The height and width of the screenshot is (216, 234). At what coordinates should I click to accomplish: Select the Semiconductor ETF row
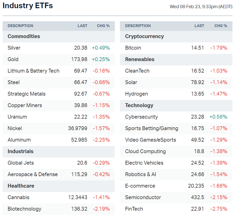coord(143,197)
